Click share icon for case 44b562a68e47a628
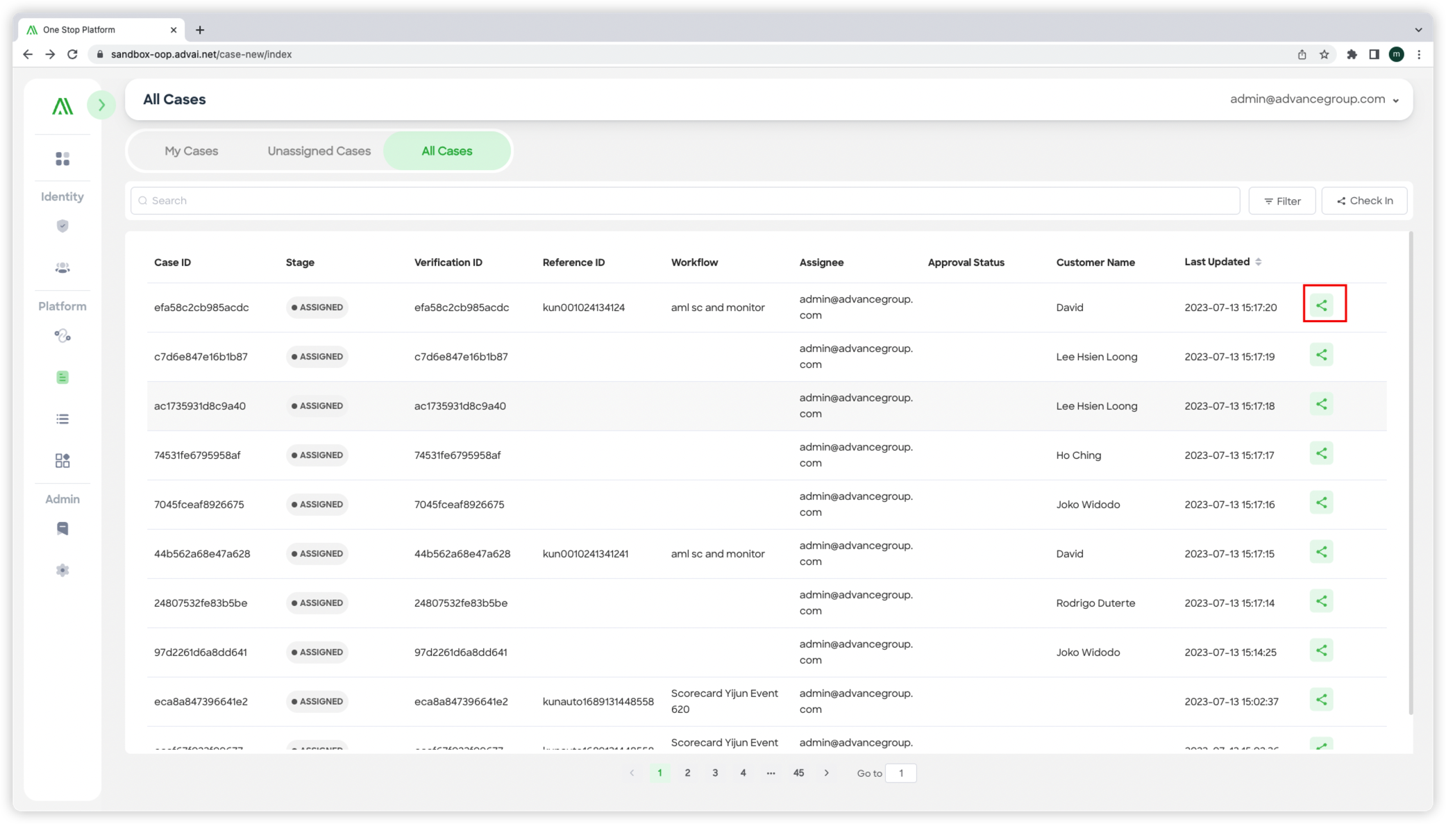 tap(1321, 552)
